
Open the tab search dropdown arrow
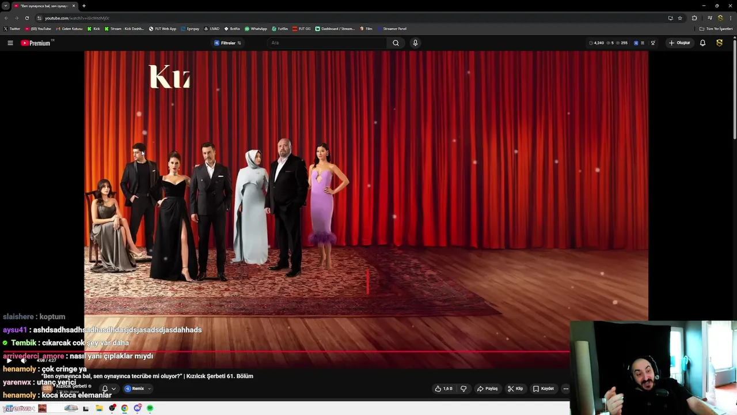[5, 6]
